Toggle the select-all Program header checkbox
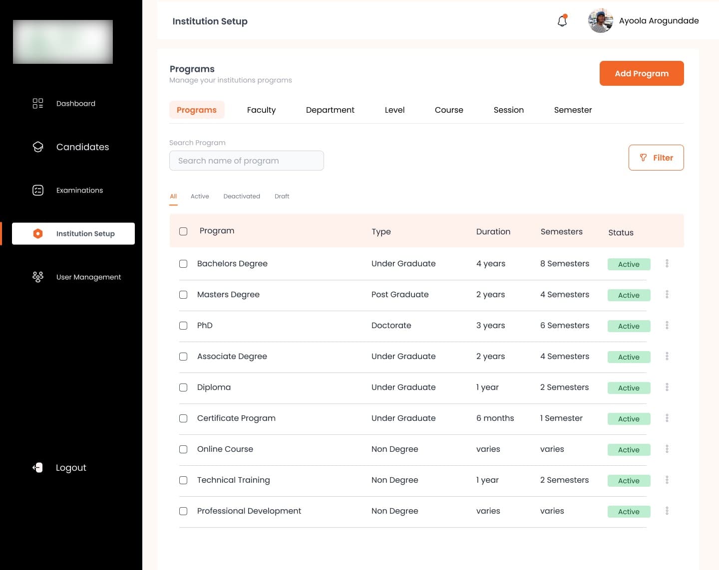The height and width of the screenshot is (570, 719). (183, 231)
